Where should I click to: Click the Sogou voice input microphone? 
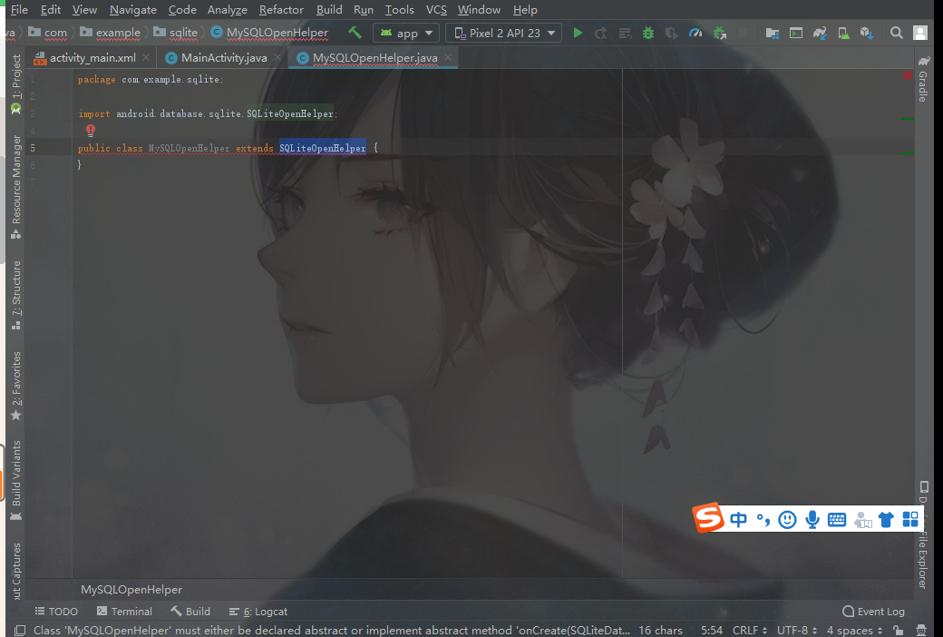812,519
